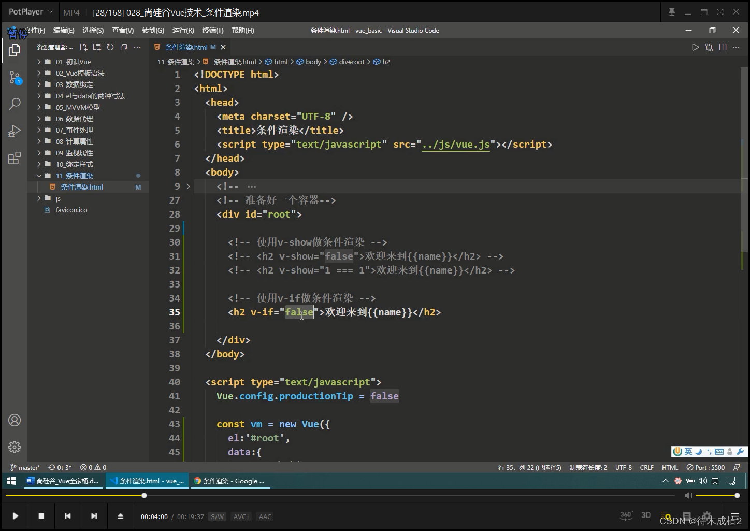Open the 文件(F) menu

point(35,31)
